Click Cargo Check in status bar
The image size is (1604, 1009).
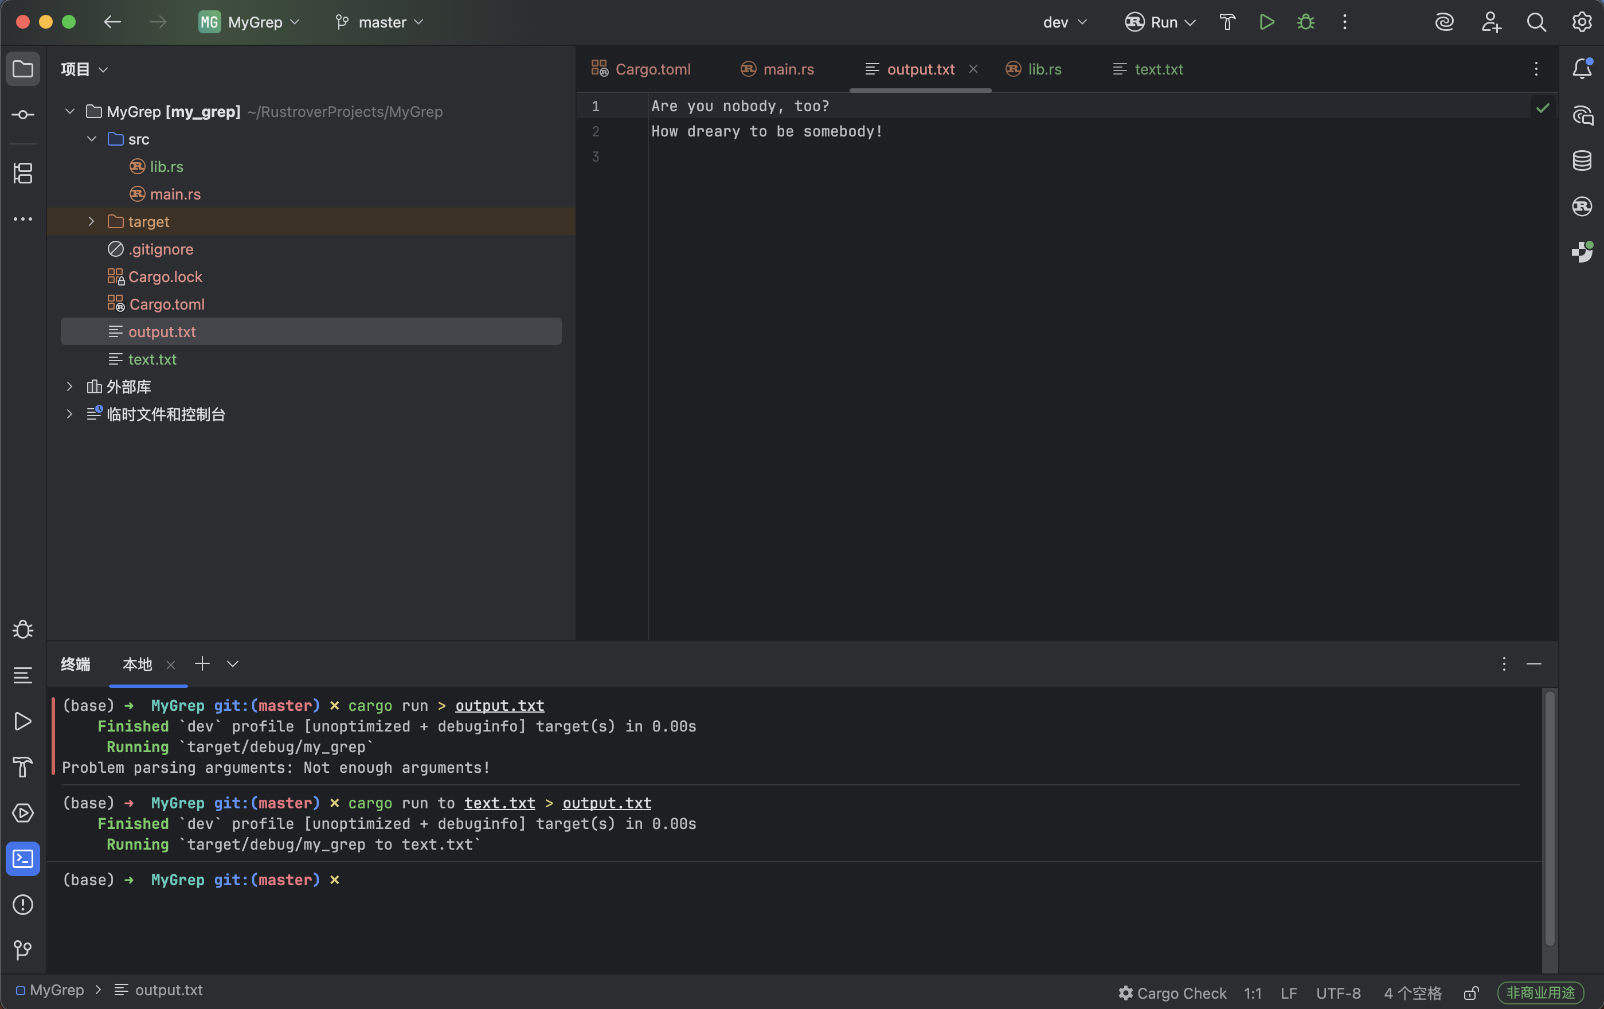point(1172,993)
